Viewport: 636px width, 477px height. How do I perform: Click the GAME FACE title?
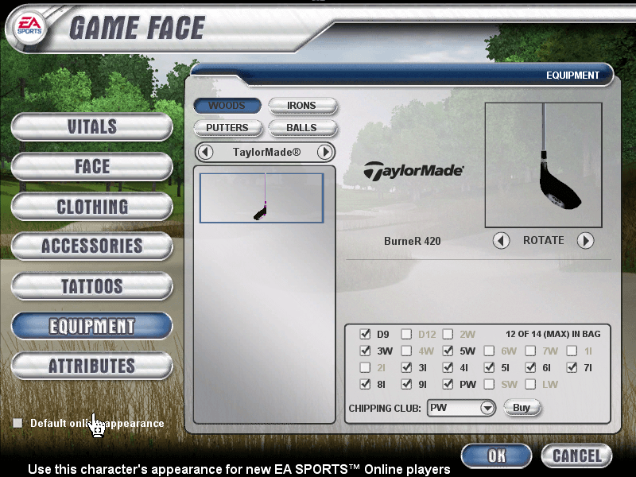137,28
